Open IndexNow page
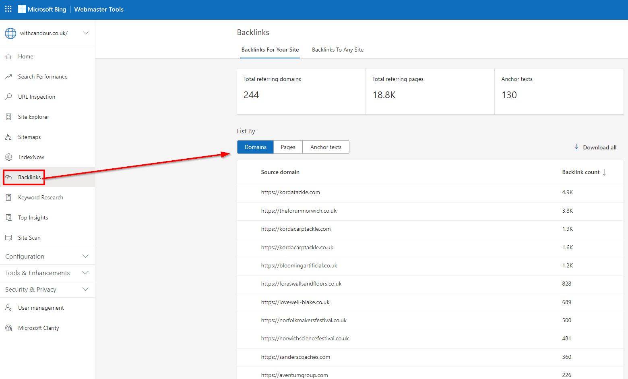This screenshot has height=379, width=628. pos(48,157)
